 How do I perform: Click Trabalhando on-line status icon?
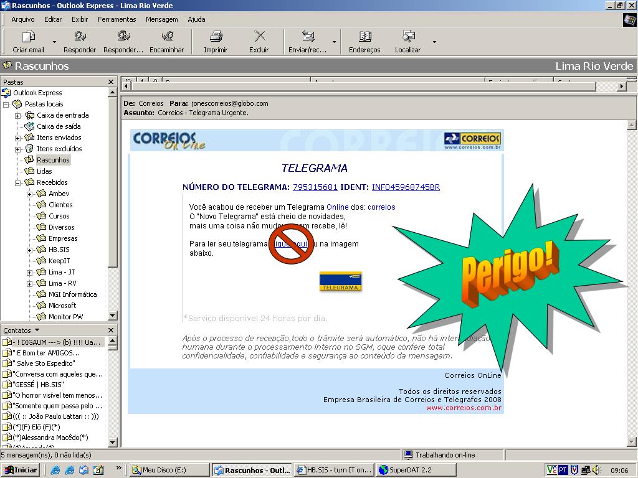(x=407, y=455)
